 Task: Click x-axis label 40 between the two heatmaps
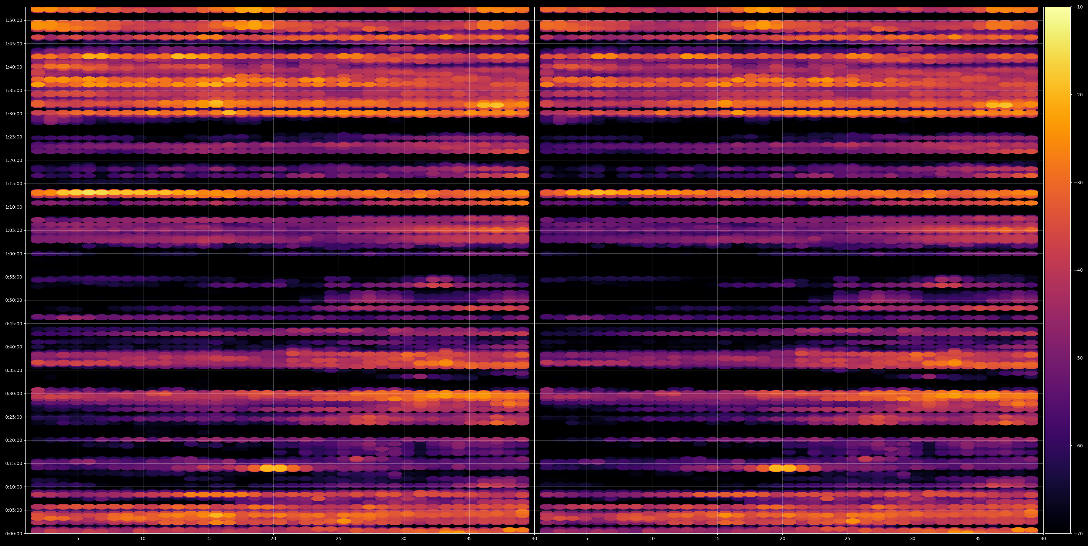click(x=534, y=539)
